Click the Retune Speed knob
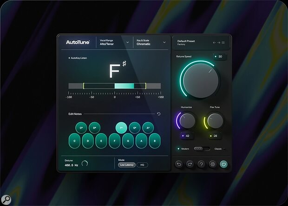The width and height of the screenshot is (288, 206). point(201,81)
